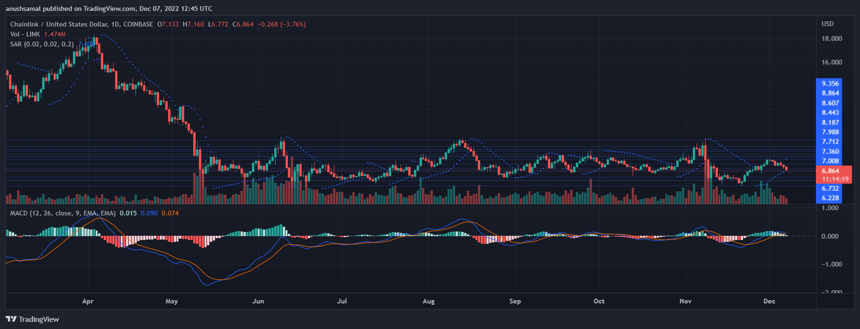Screen dimensions: 860x329
Task: Click the blue 7.712 price level label
Action: click(830, 142)
